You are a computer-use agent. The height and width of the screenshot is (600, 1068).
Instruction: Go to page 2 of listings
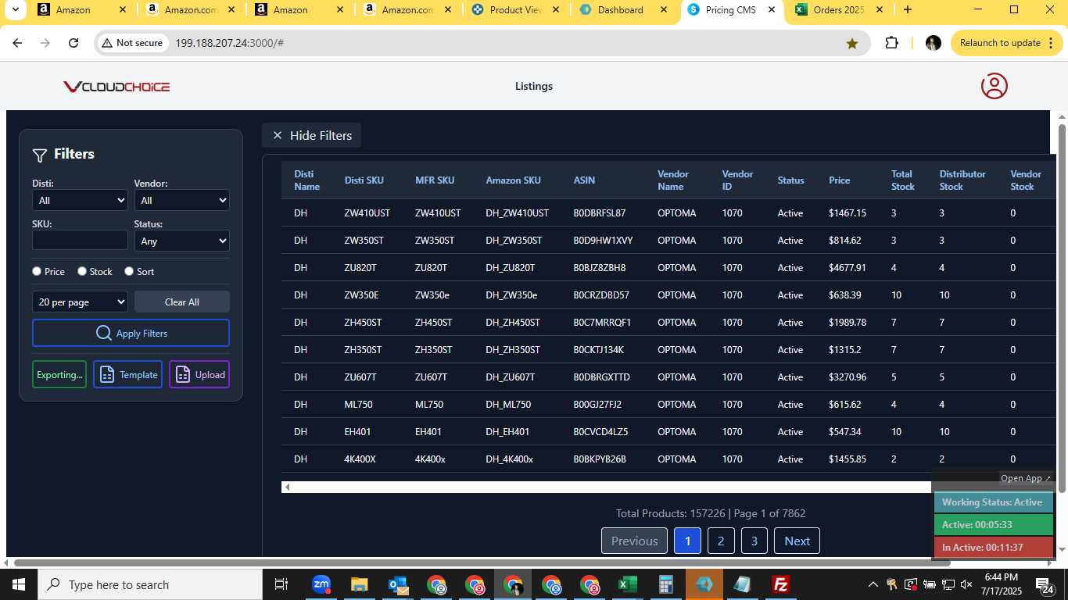(721, 541)
